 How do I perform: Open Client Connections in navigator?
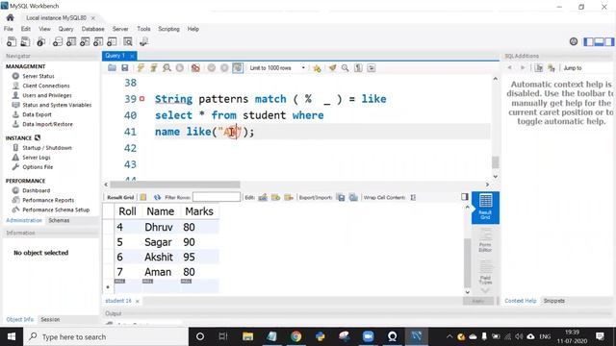tap(46, 86)
